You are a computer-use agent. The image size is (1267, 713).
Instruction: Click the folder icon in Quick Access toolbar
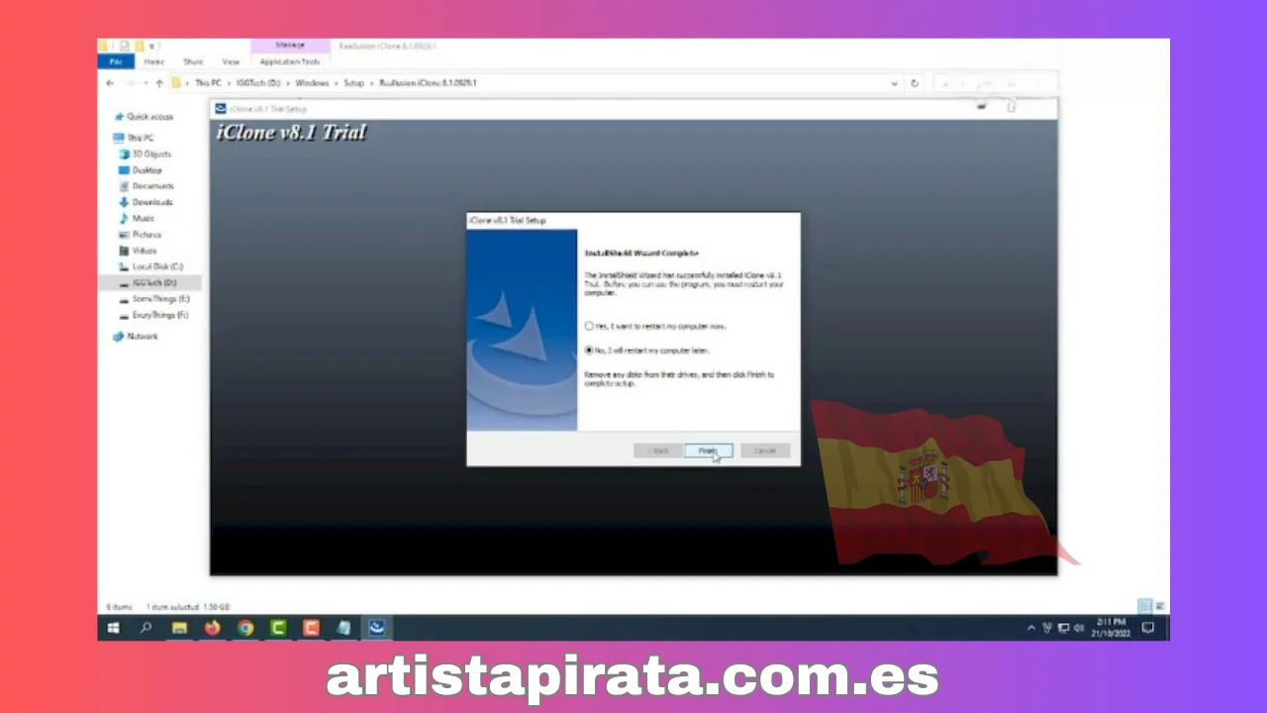[x=141, y=46]
